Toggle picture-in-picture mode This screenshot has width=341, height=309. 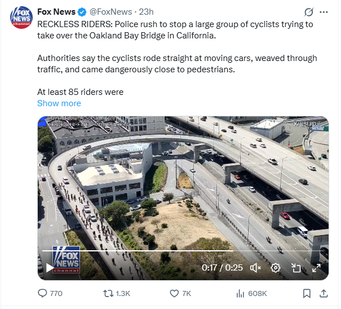(x=296, y=268)
